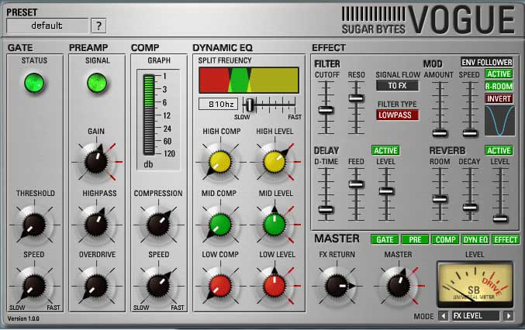
Task: Toggle the Delay Active button
Action: (x=385, y=150)
